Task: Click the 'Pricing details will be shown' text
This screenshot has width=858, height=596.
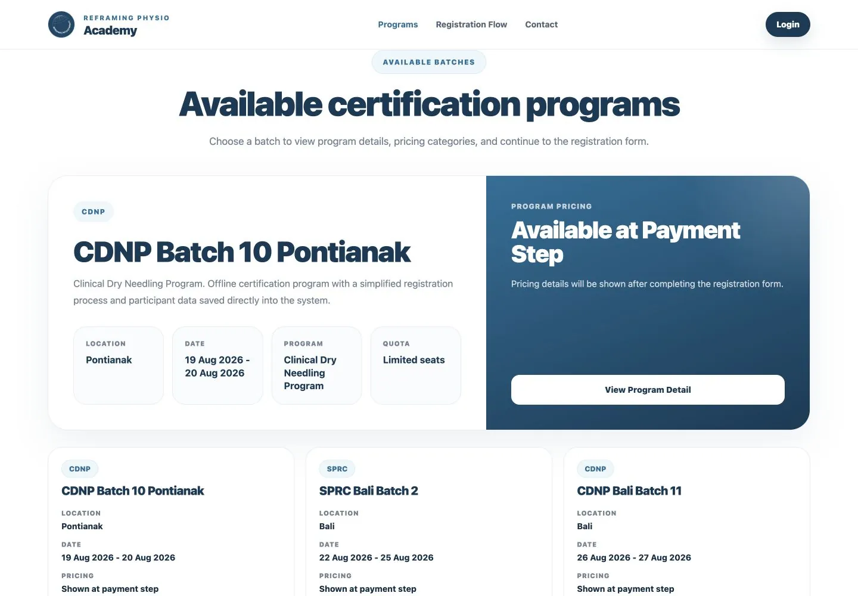Action: [x=647, y=284]
